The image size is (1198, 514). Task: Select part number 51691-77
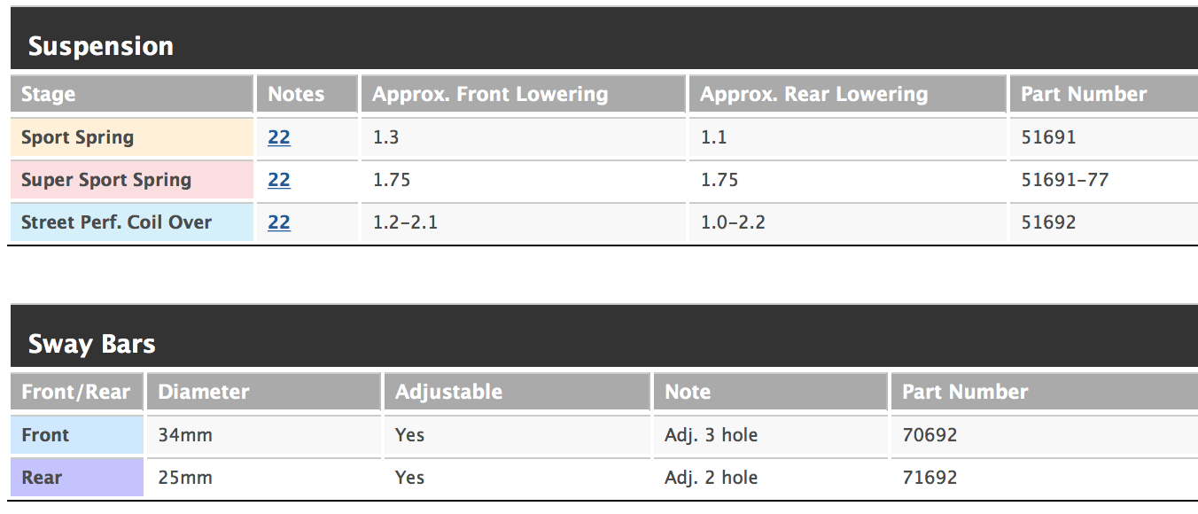point(1064,180)
